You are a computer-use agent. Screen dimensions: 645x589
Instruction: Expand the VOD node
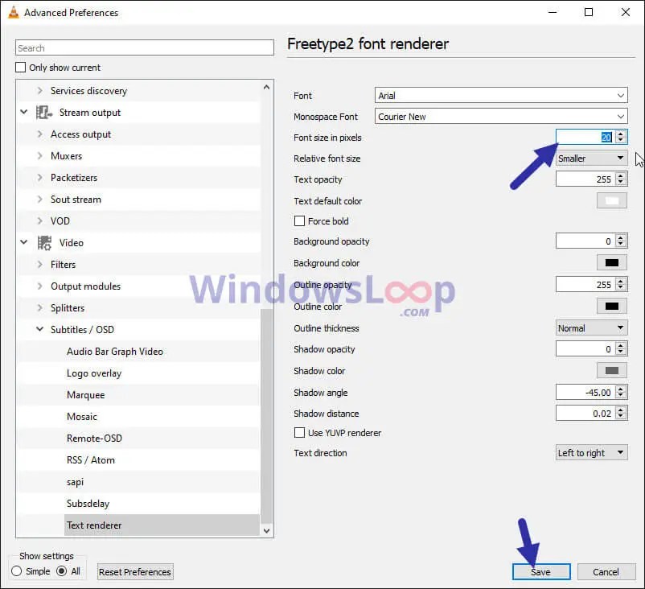40,220
